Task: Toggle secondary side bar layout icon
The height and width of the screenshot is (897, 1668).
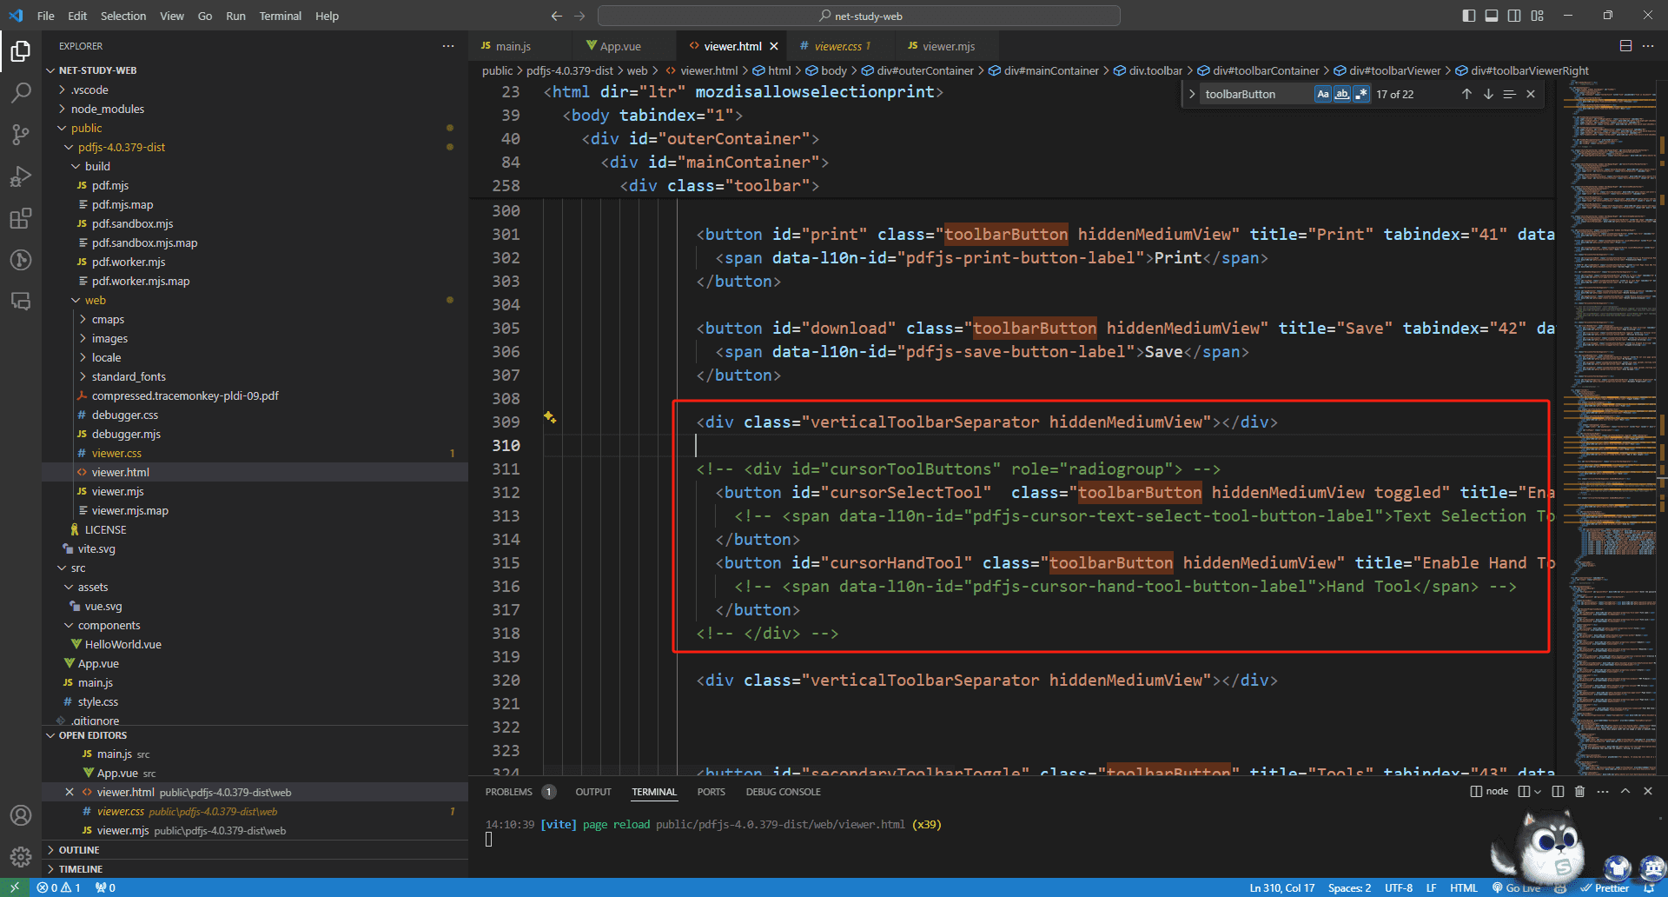Action: tap(1514, 16)
